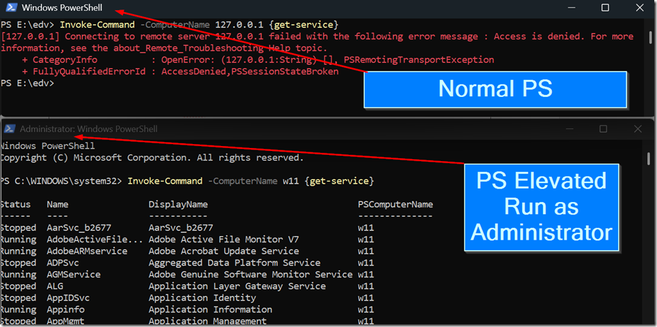The height and width of the screenshot is (327, 657).
Task: Click the AppIDSvc service name
Action: click(x=68, y=298)
